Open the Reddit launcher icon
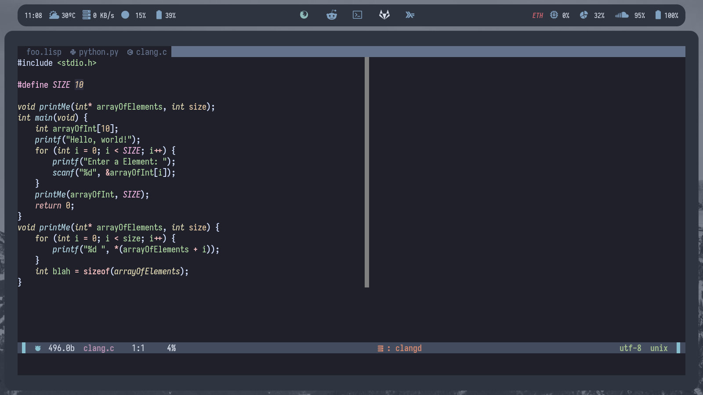The image size is (703, 395). click(x=332, y=15)
